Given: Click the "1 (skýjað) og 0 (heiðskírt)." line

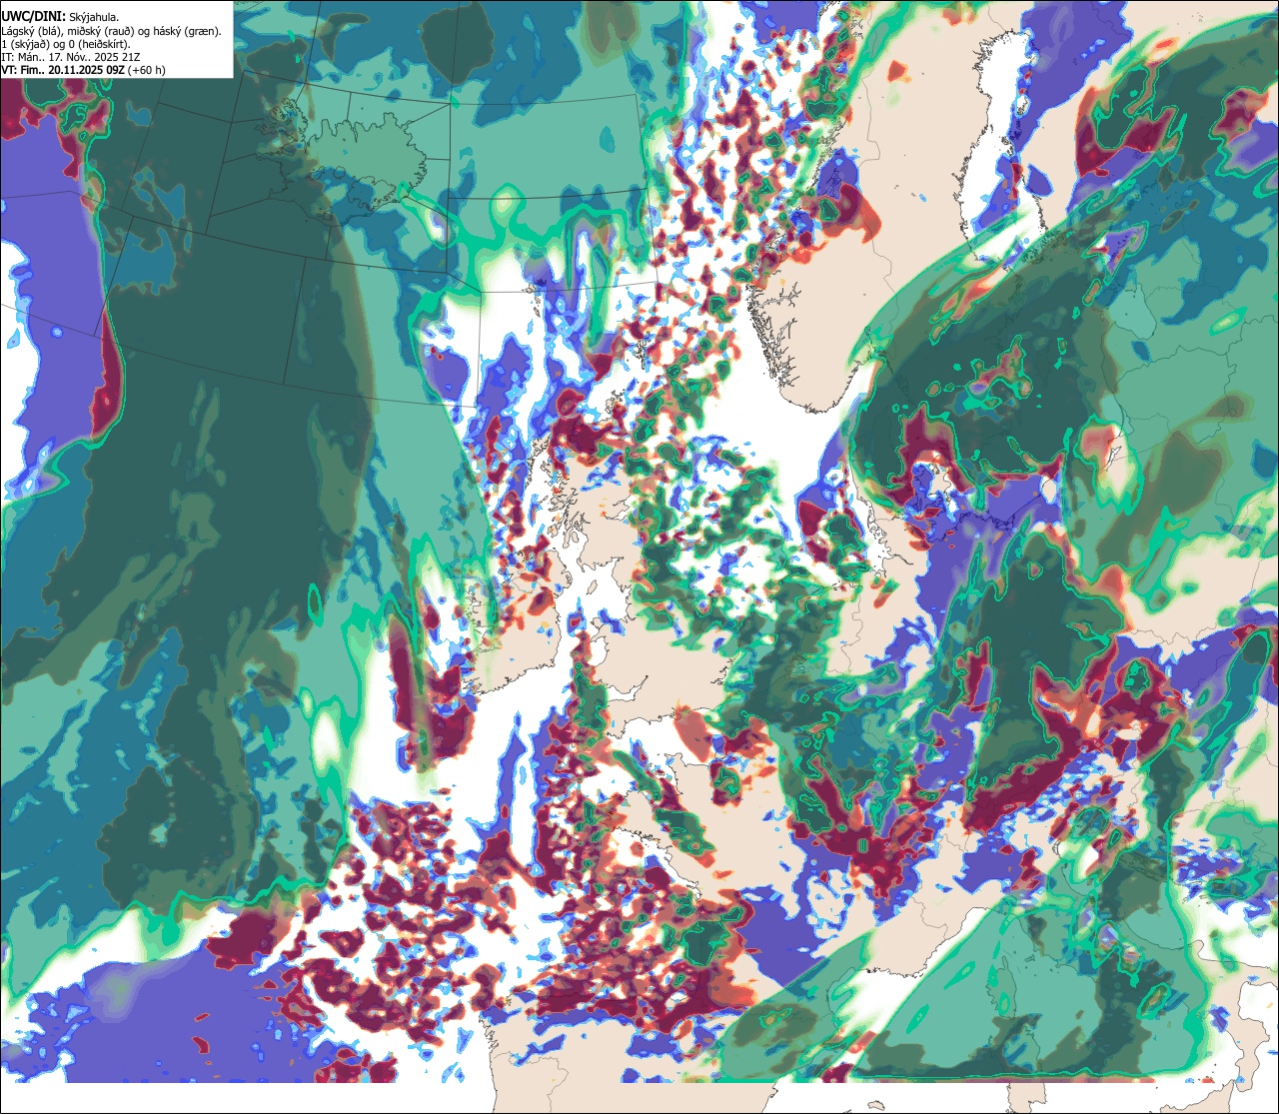Looking at the screenshot, I should point(67,43).
